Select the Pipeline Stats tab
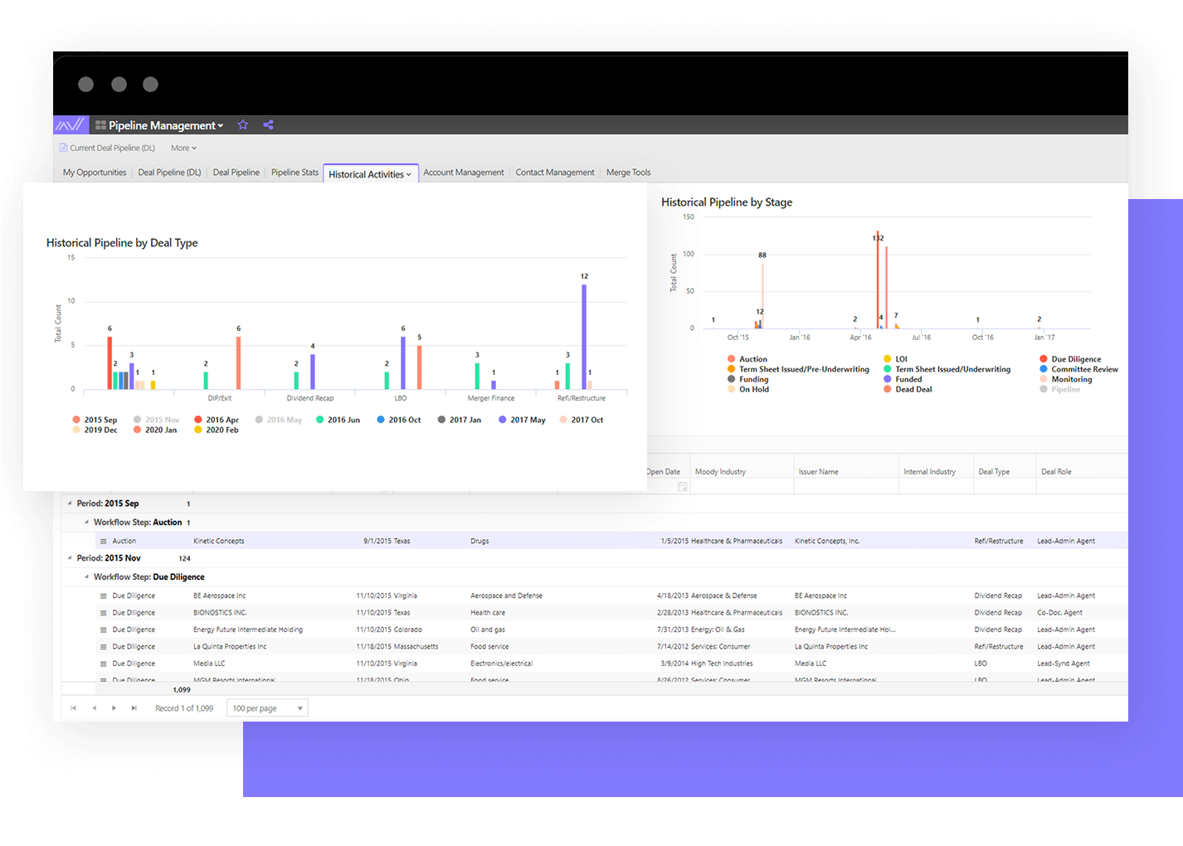The image size is (1183, 846). pyautogui.click(x=295, y=172)
